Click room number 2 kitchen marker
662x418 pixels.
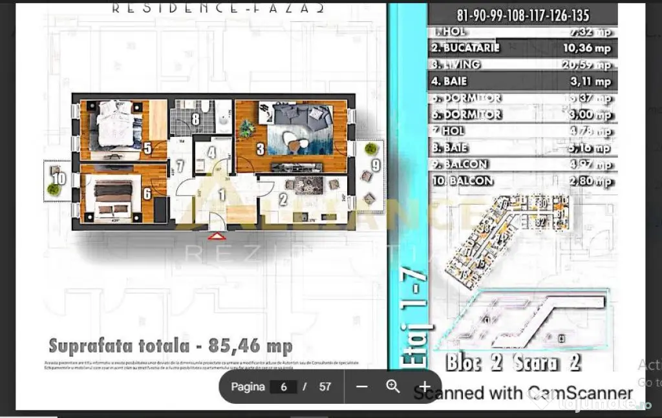283,200
